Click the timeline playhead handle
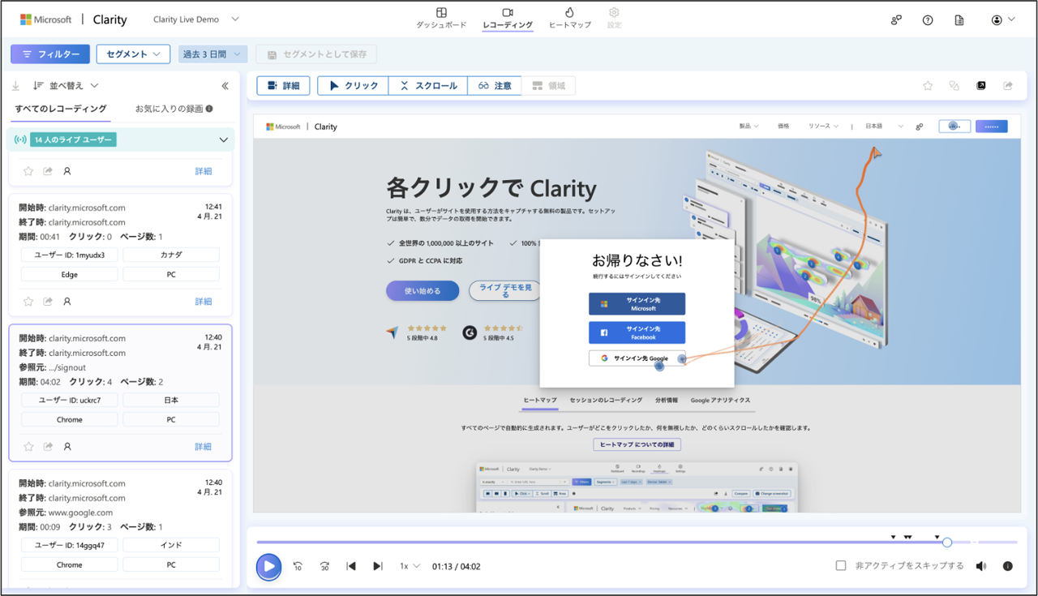The width and height of the screenshot is (1038, 596). (x=947, y=542)
